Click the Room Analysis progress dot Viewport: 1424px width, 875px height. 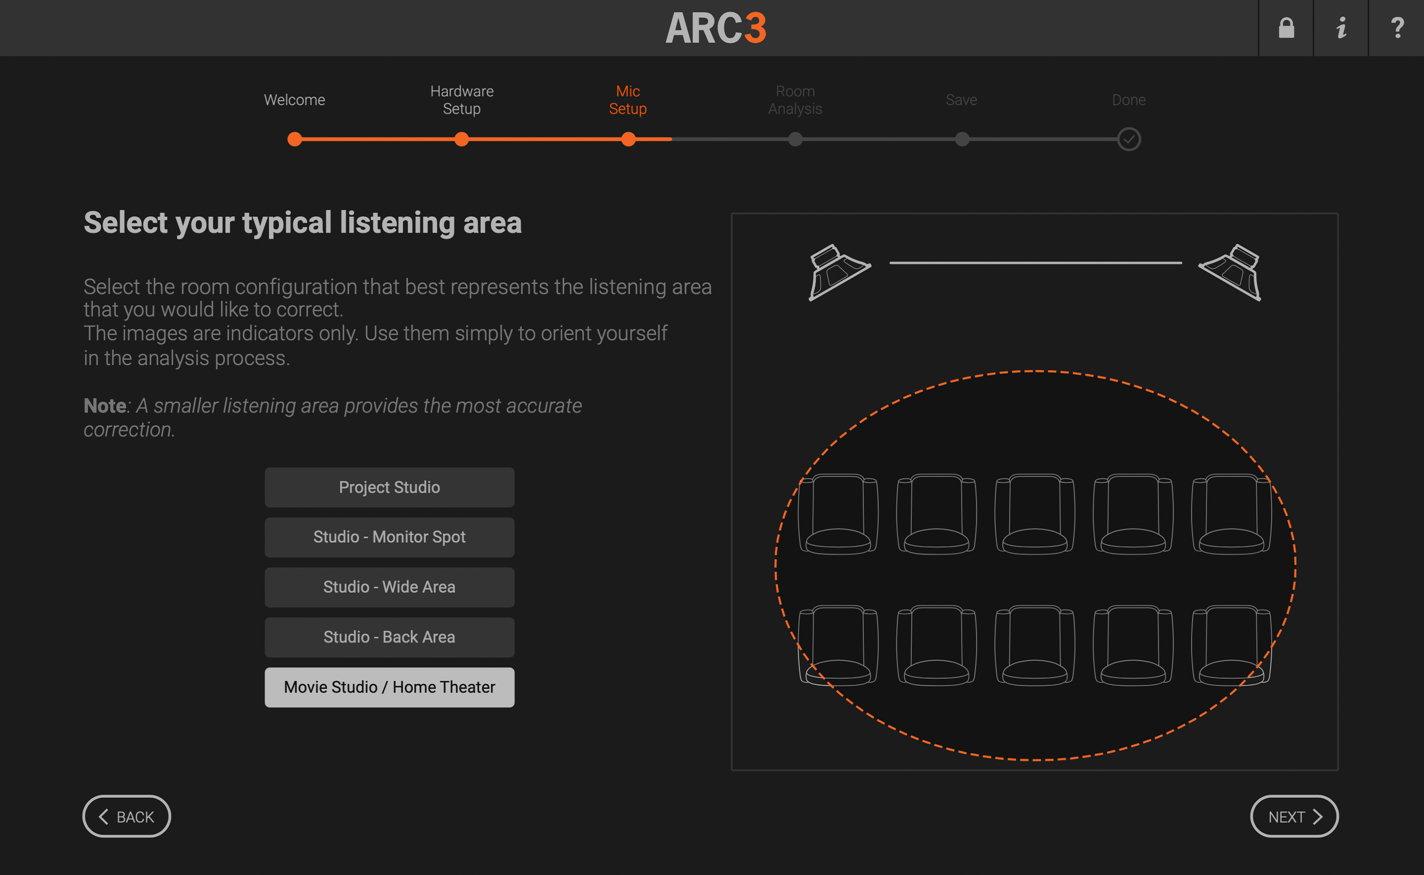click(x=795, y=139)
